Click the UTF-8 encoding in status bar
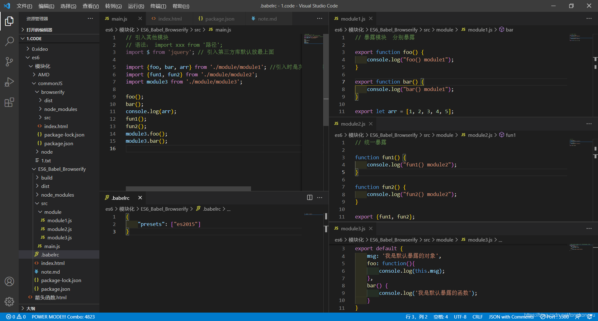 460,317
